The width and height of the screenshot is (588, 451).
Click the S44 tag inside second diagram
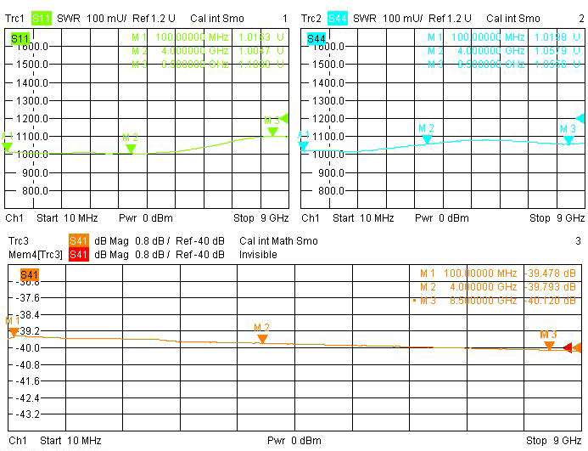(x=316, y=39)
